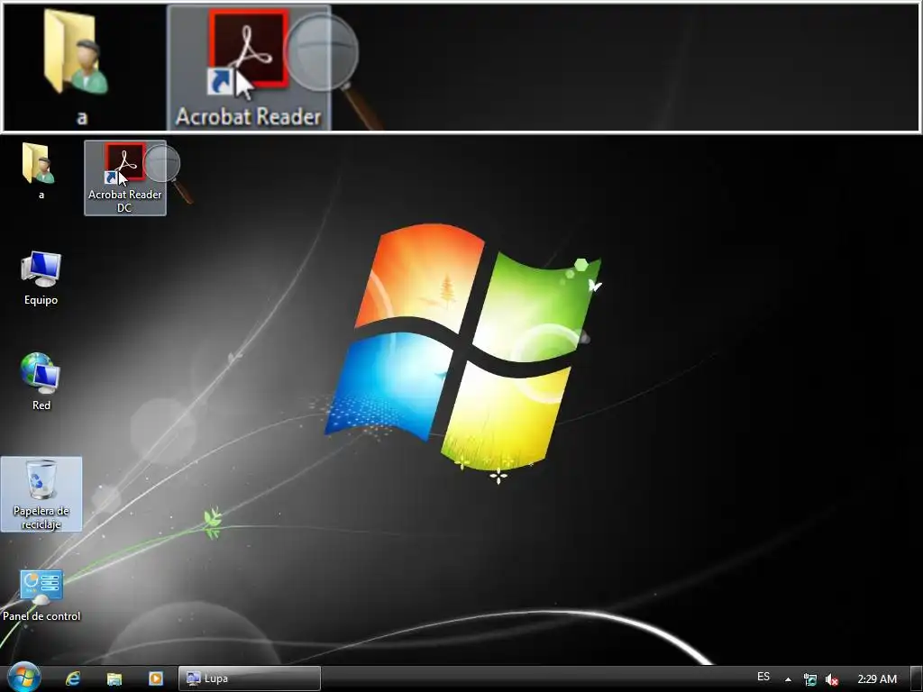Screen dimensions: 923x692
Task: Show hidden notification area icons
Action: [x=788, y=679]
